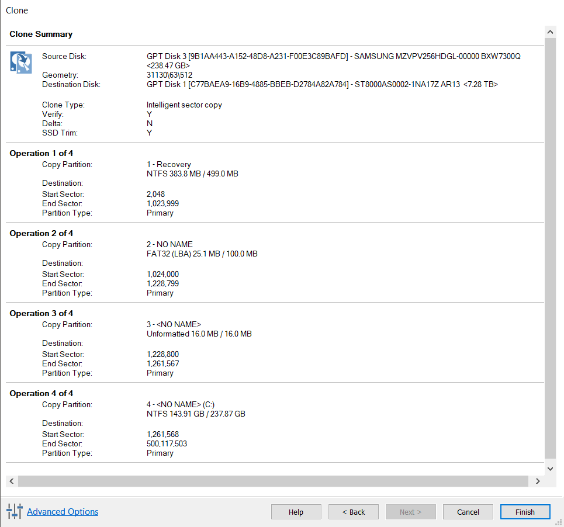Click the horizontal scrollbar right arrow
The height and width of the screenshot is (527, 564).
tap(538, 481)
